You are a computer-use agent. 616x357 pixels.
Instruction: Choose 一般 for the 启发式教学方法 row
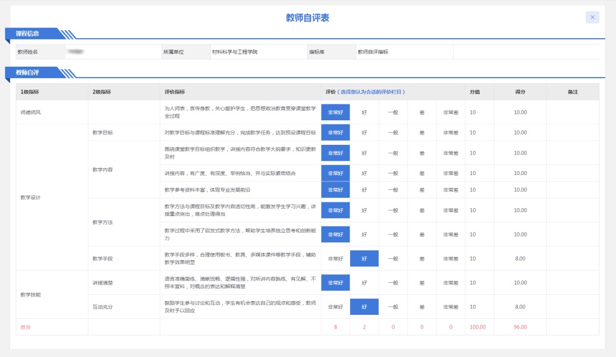[393, 234]
